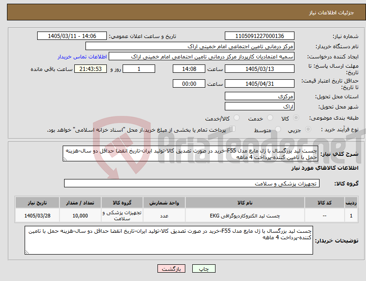
Task: Click the delivery province field مرکزی
Action: tap(259, 96)
